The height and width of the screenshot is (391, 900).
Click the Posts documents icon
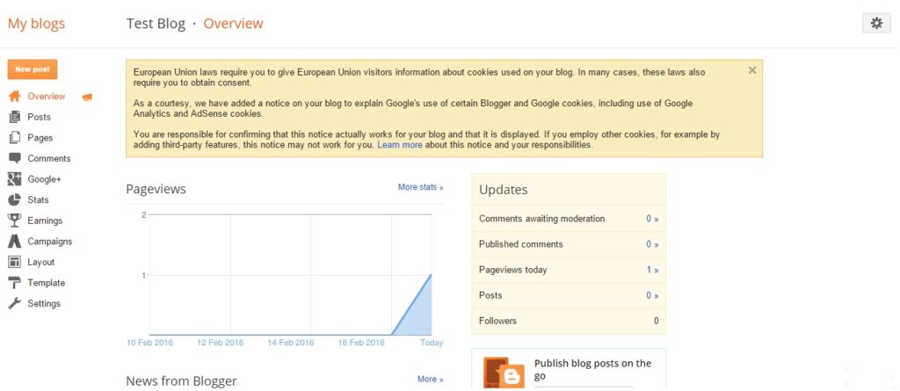click(x=14, y=117)
